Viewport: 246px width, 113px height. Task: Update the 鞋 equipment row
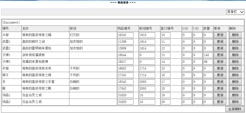[220, 89]
